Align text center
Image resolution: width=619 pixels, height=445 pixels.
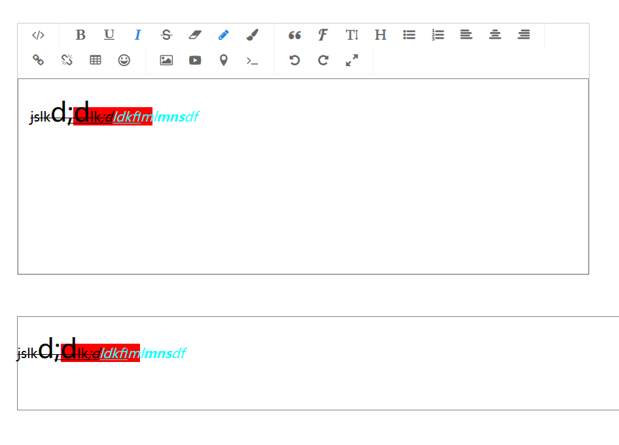[x=495, y=35]
